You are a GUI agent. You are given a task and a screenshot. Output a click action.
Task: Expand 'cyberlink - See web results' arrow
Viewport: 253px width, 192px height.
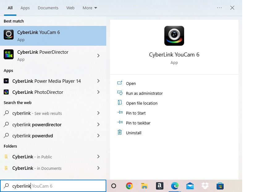(x=98, y=113)
